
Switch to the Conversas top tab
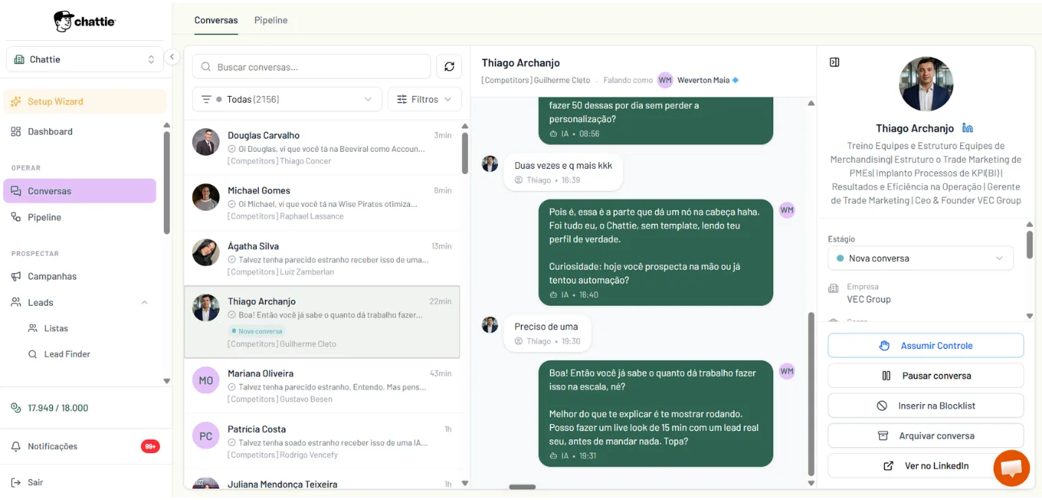216,20
